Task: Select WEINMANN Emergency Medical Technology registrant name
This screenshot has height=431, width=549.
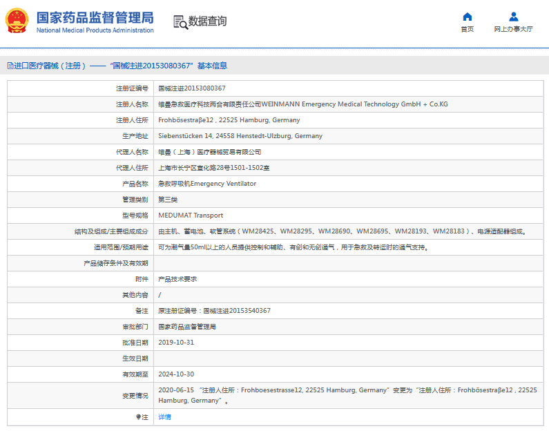Action: [303, 104]
